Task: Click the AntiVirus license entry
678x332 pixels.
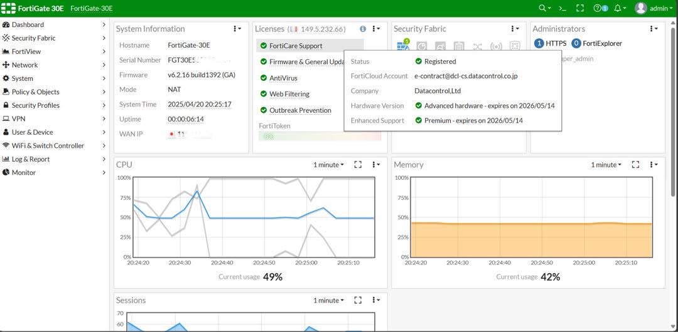Action: tap(283, 78)
